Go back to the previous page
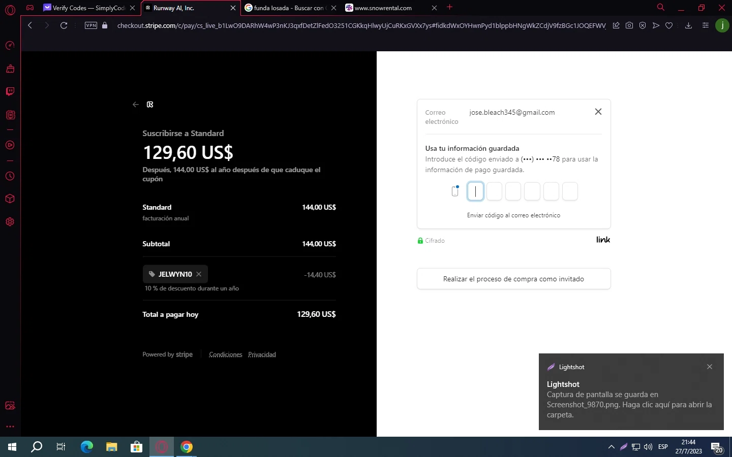The image size is (732, 457). (30, 25)
